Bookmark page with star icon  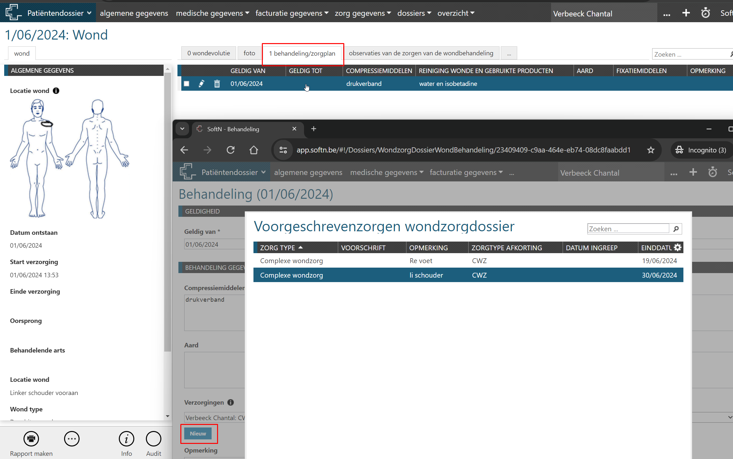(x=651, y=150)
